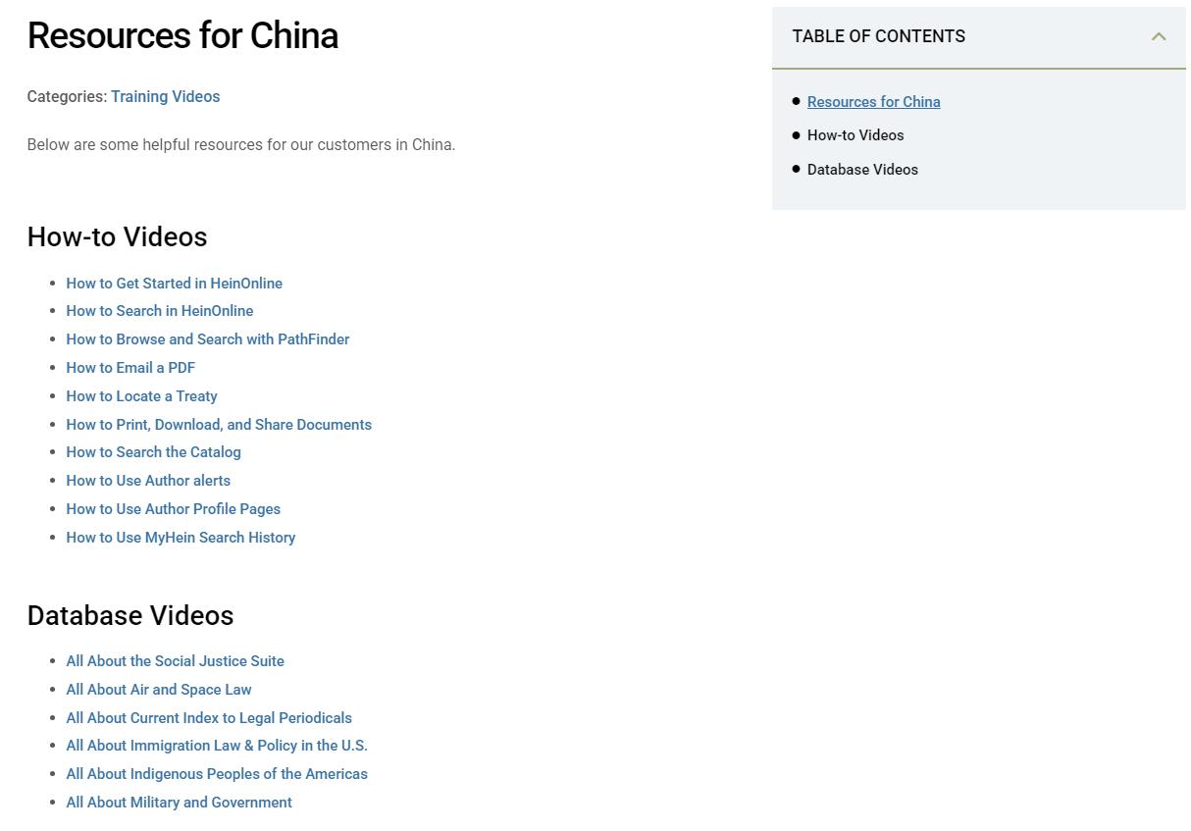Open How to Use MyHein Search History
1191x831 pixels.
coord(181,538)
